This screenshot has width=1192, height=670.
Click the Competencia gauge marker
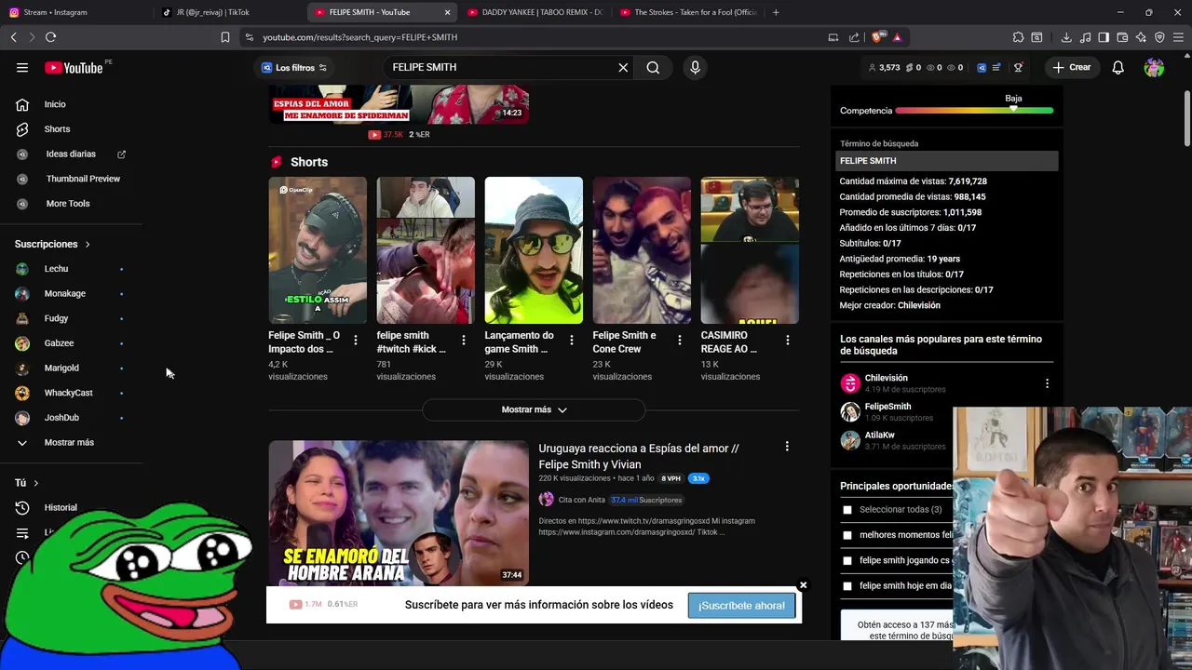click(x=1013, y=109)
